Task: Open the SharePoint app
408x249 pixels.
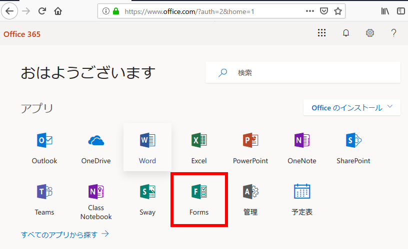Action: (x=353, y=147)
